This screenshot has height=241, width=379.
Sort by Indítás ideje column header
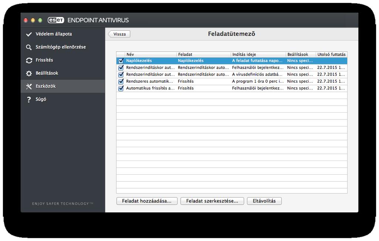click(x=258, y=55)
